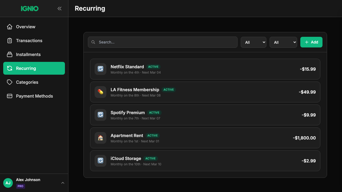This screenshot has width=342, height=192.
Task: Click the Alex Johnson name
Action: (x=28, y=180)
